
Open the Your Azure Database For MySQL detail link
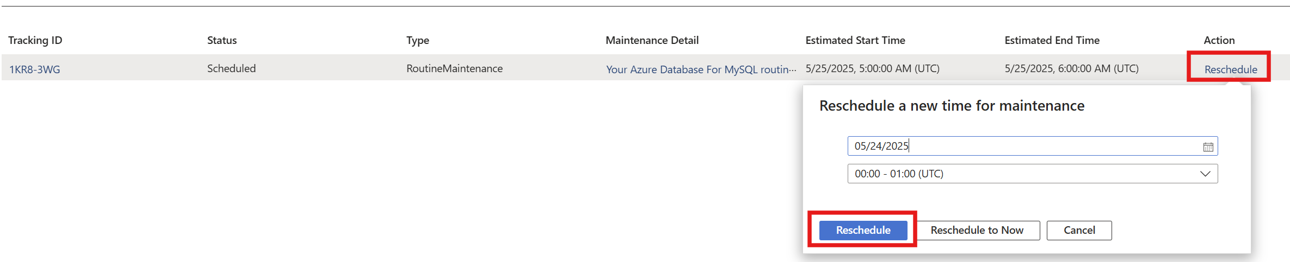pyautogui.click(x=701, y=69)
